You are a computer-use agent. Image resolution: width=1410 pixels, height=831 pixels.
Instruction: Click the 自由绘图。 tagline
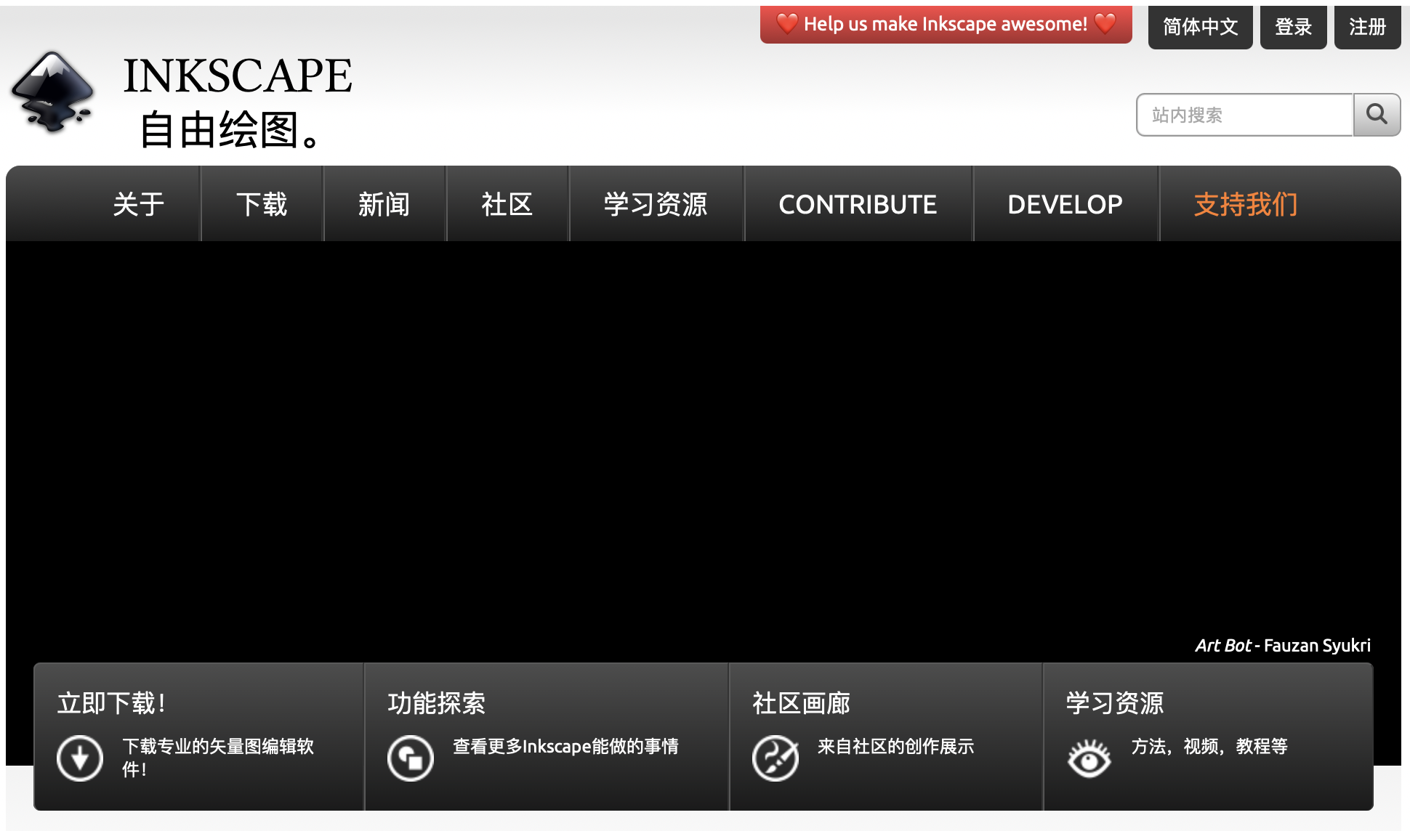point(230,129)
